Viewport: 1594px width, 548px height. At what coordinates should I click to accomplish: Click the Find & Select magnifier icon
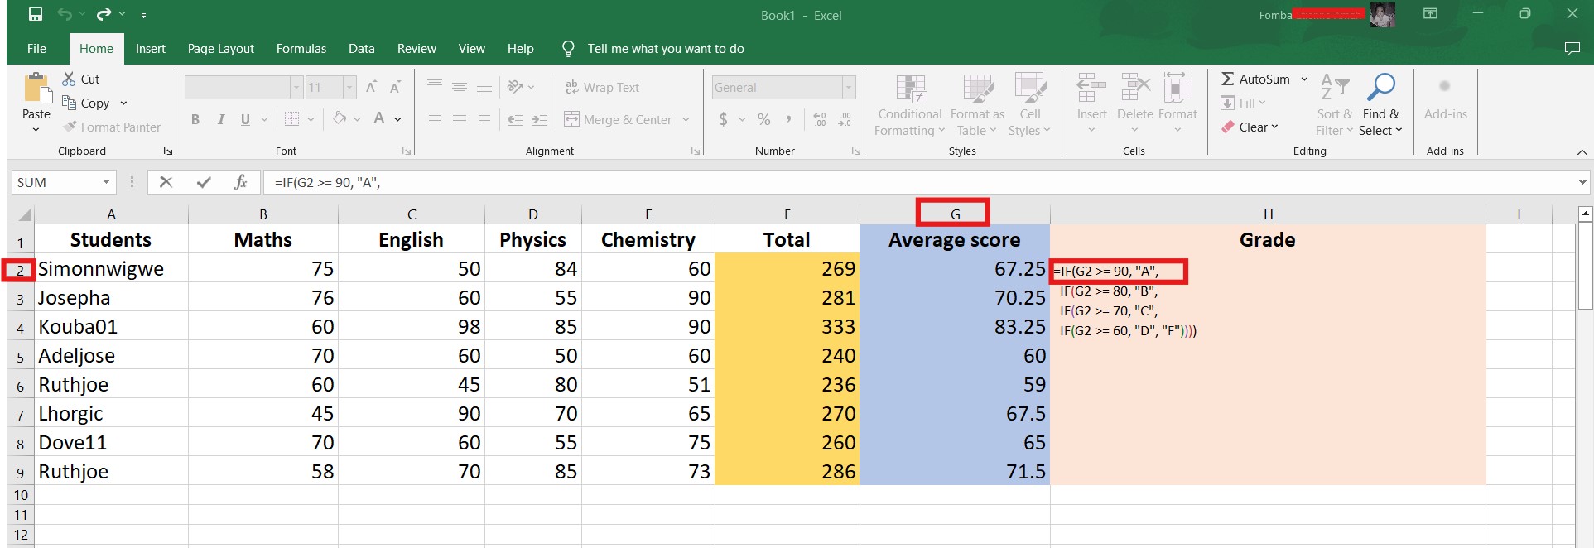[x=1380, y=88]
